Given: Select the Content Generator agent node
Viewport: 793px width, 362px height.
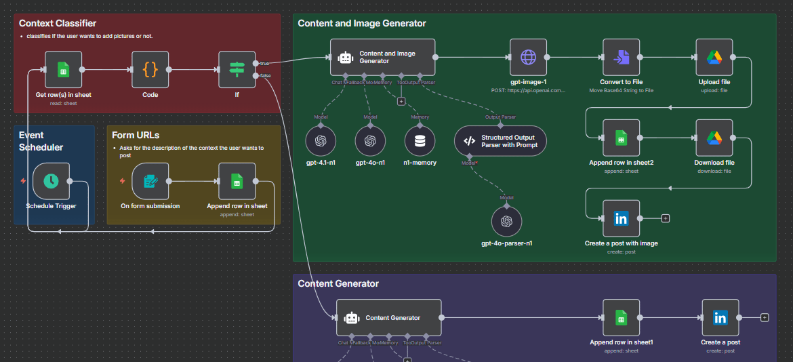Looking at the screenshot, I should point(389,317).
